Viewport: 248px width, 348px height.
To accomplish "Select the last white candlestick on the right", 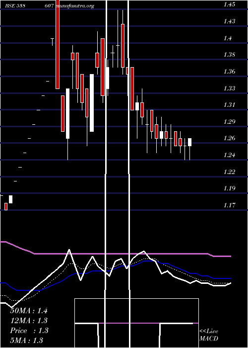I will point(190,142).
